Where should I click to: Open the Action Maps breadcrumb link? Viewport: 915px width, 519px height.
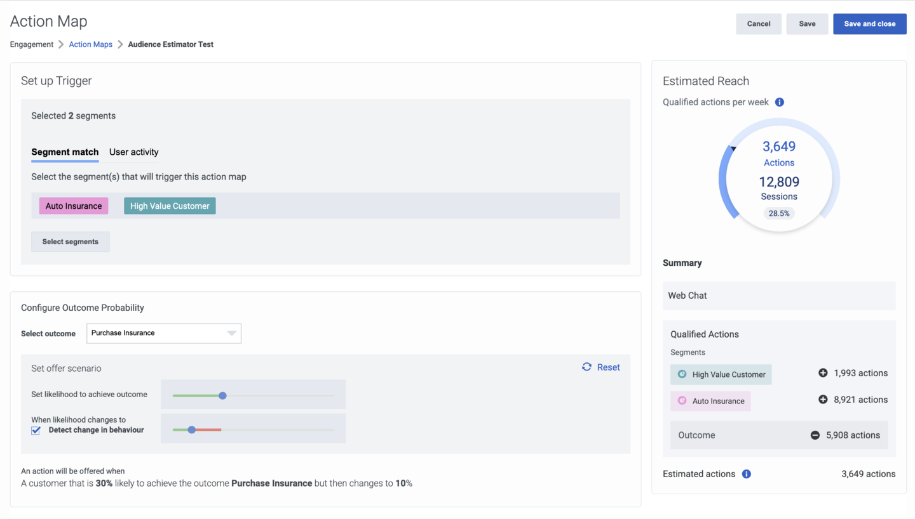click(91, 44)
